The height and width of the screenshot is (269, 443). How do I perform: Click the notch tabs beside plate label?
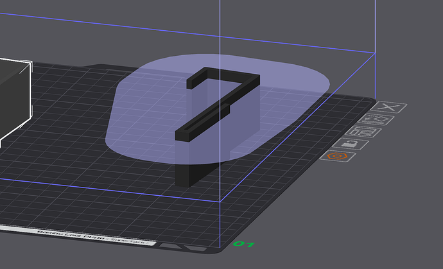pos(184,247)
